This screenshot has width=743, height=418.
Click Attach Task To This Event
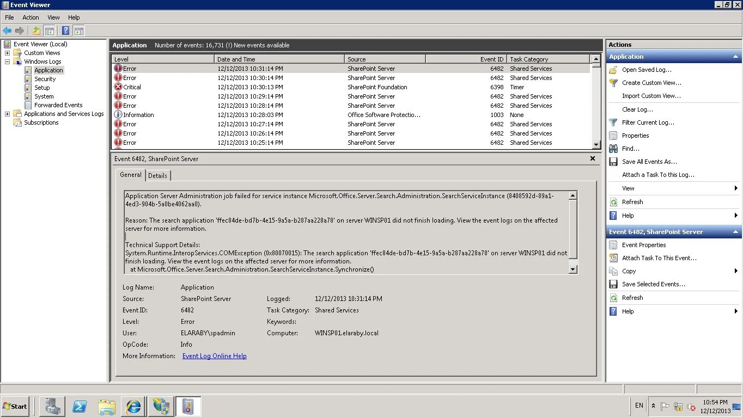(659, 258)
